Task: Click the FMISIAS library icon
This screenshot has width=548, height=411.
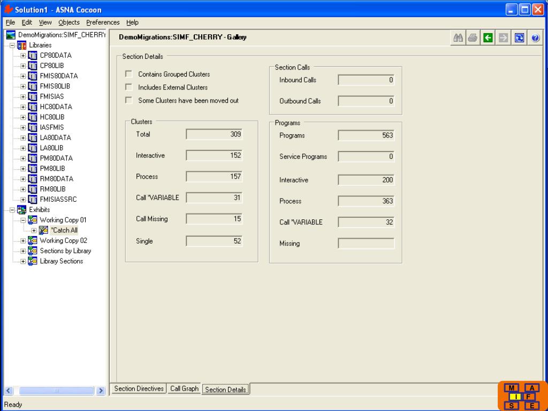Action: click(33, 96)
